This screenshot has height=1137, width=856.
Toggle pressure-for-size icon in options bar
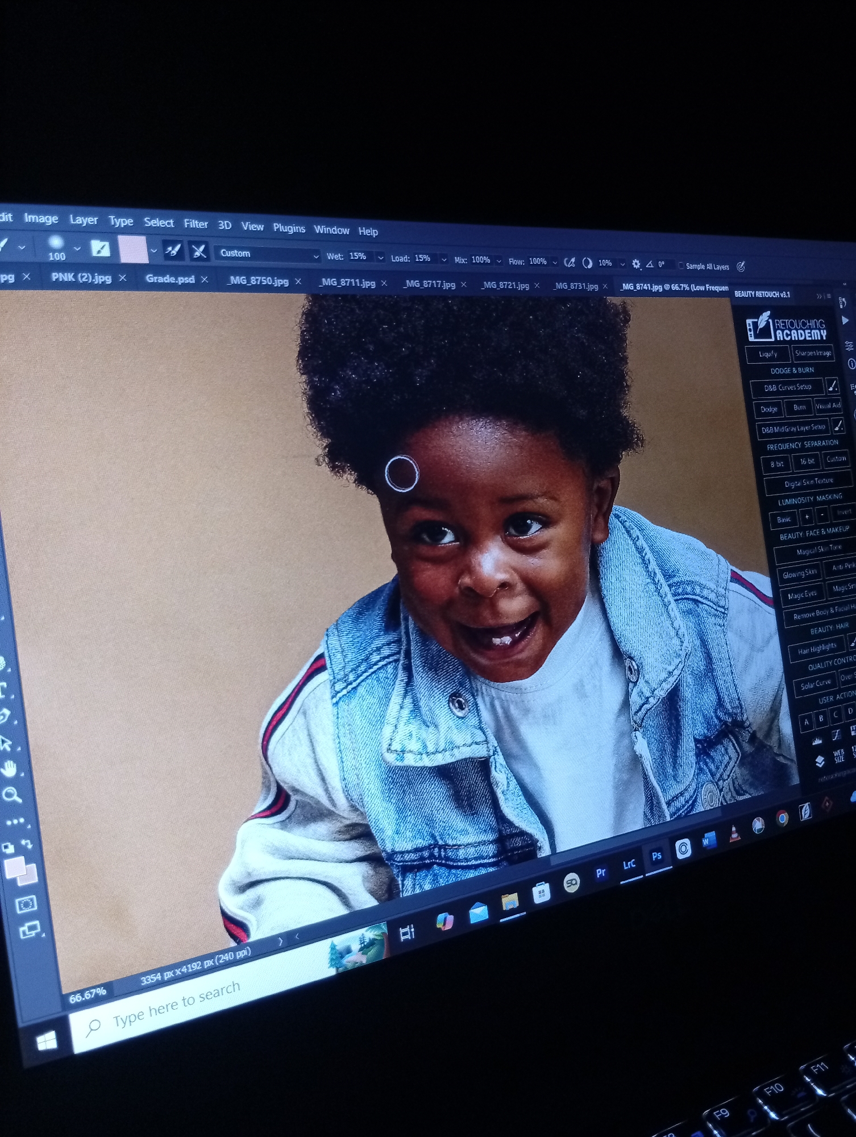click(741, 267)
